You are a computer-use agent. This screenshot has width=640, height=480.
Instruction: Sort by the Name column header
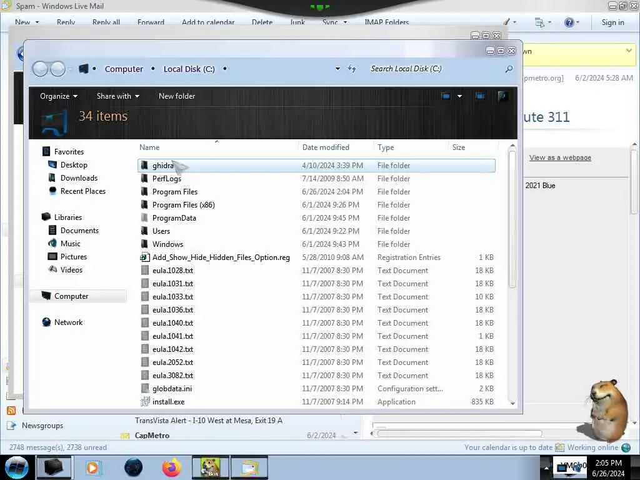149,147
